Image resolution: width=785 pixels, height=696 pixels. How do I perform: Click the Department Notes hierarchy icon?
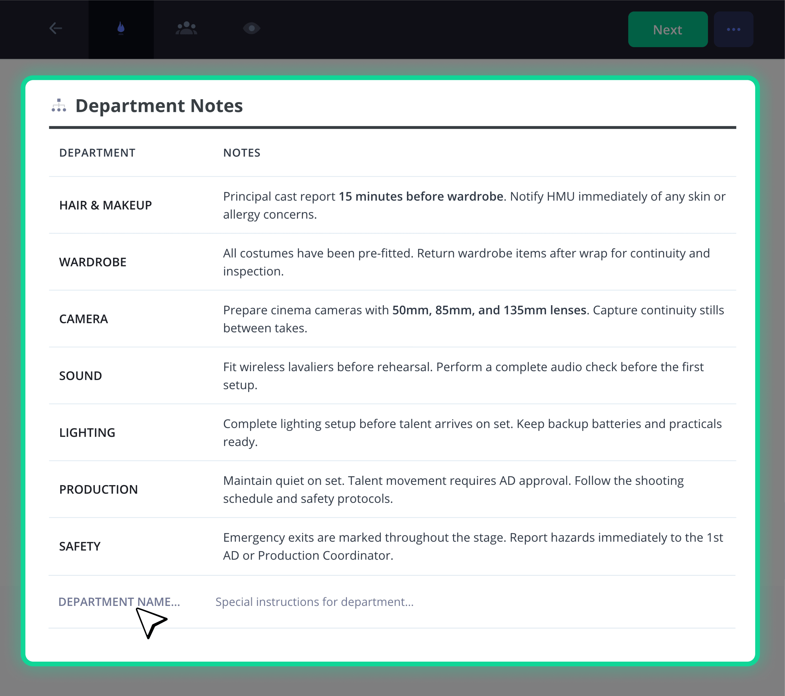[59, 105]
